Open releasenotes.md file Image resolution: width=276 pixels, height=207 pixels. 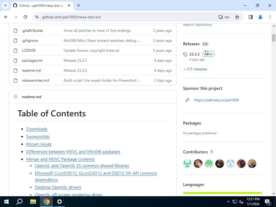(35, 80)
